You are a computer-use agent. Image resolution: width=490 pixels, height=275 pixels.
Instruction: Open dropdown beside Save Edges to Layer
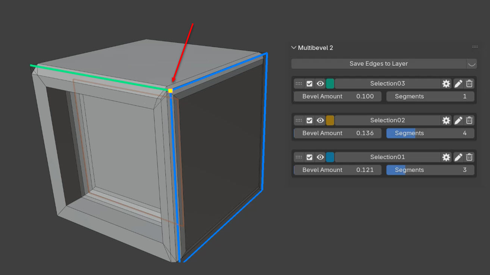coord(472,64)
